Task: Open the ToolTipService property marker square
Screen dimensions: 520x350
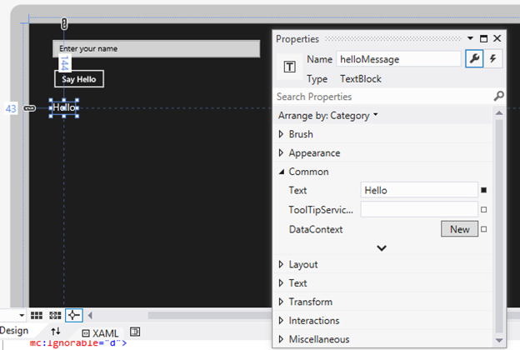Action: pos(484,210)
